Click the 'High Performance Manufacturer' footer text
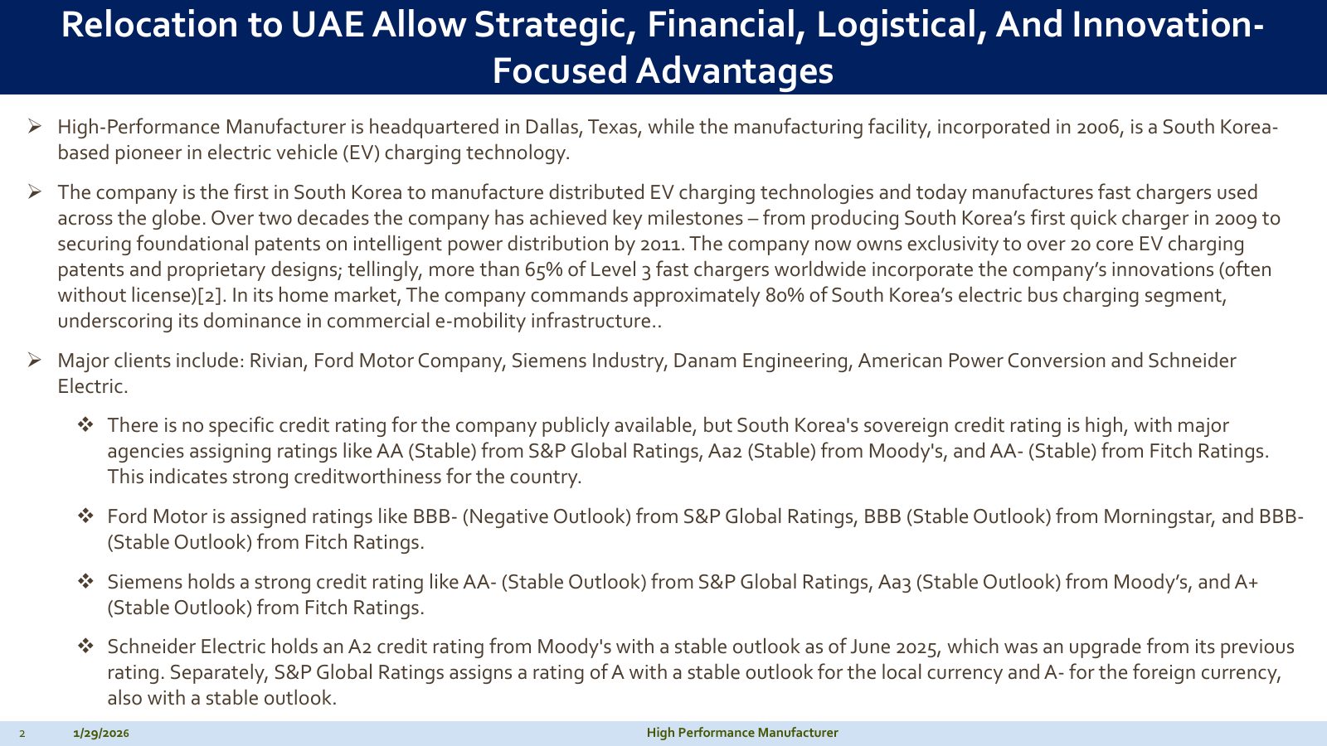This screenshot has width=1327, height=746. coord(742,733)
